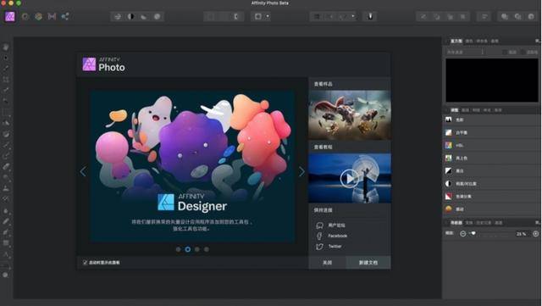Expand the Levels adjustment category
The height and width of the screenshot is (306, 542).
click(x=492, y=120)
